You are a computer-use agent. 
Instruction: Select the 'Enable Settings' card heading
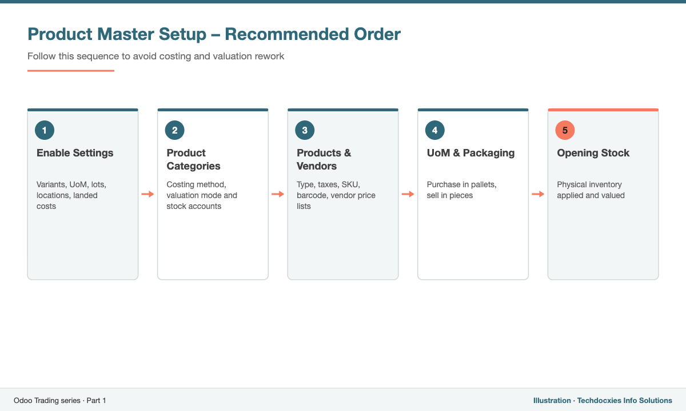point(75,153)
